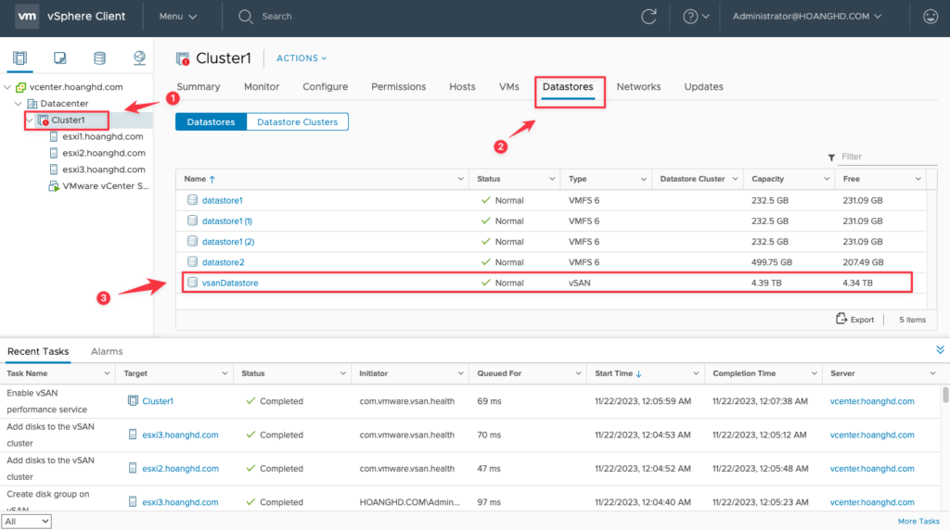The height and width of the screenshot is (530, 950).
Task: Click the VMware vCenter S... VM icon
Action: [54, 186]
